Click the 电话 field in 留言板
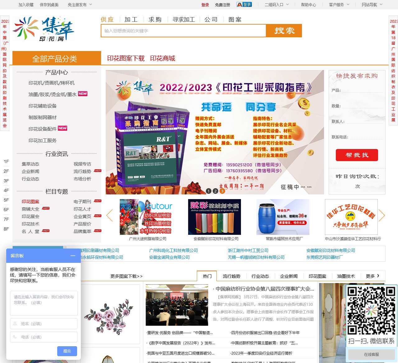Image resolution: width=398 pixels, height=363 pixels. pyautogui.click(x=44, y=337)
